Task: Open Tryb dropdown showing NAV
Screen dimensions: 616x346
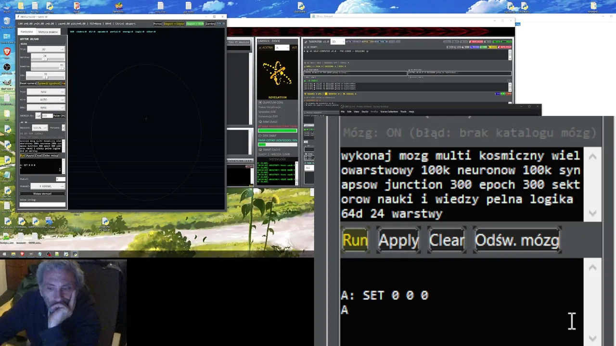Action: pyautogui.click(x=46, y=92)
